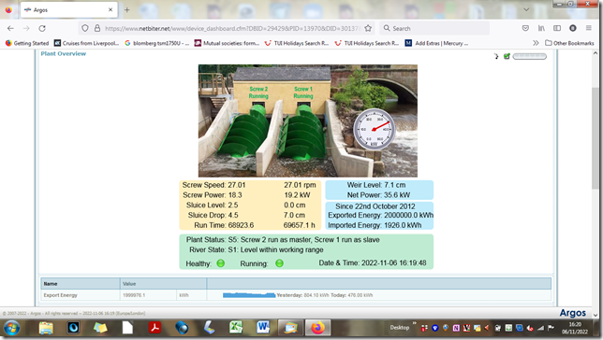603x340 pixels.
Task: Open the Mutual societies bookmark
Action: click(227, 43)
